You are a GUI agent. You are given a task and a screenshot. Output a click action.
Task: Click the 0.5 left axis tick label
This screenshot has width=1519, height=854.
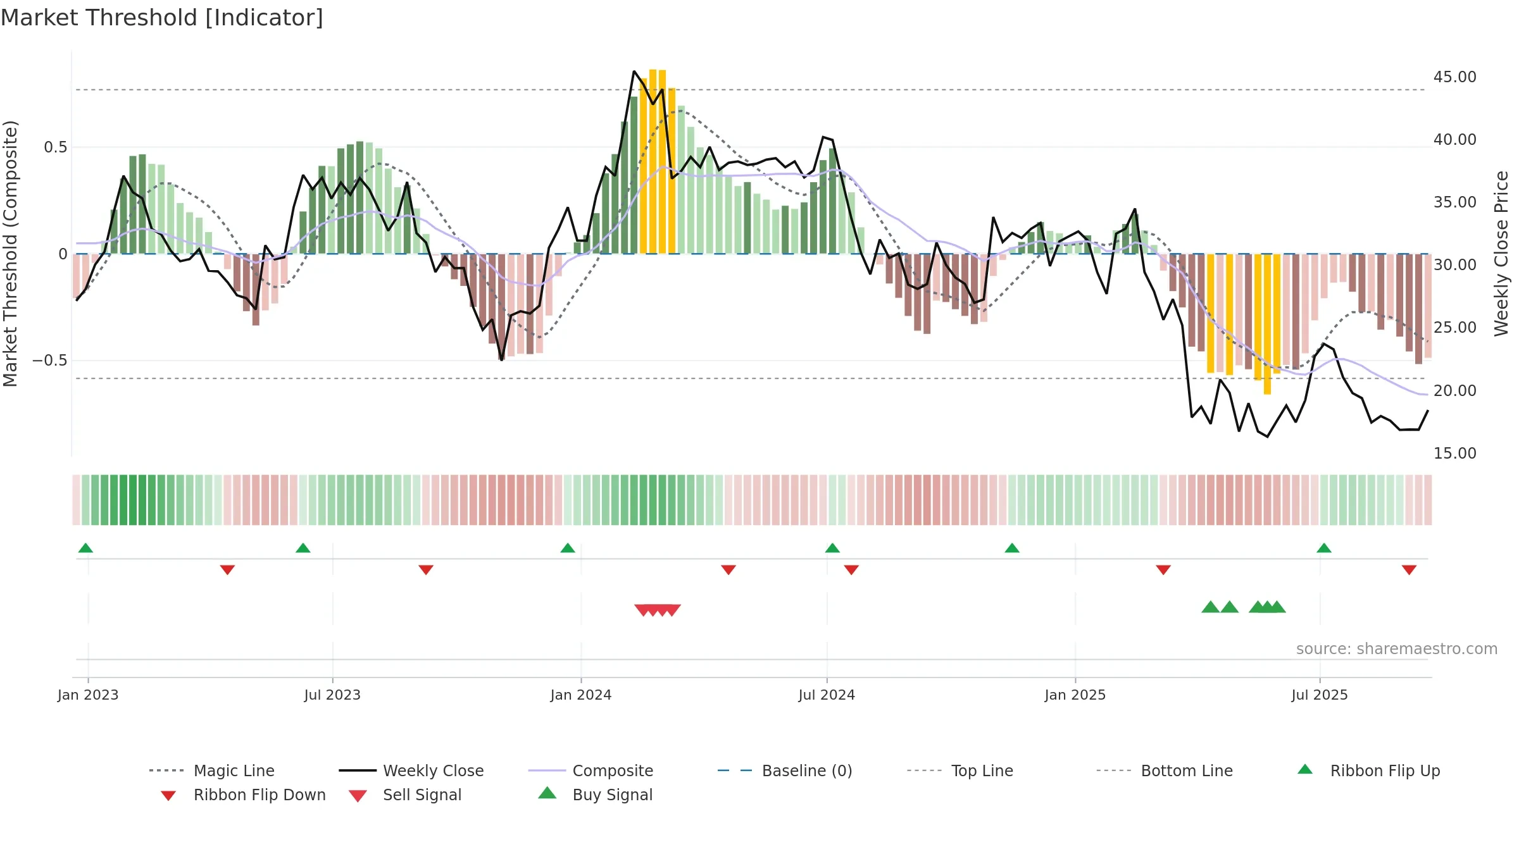click(56, 147)
